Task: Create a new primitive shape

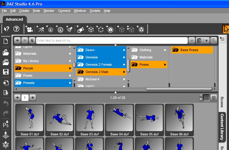Action: 80,29
